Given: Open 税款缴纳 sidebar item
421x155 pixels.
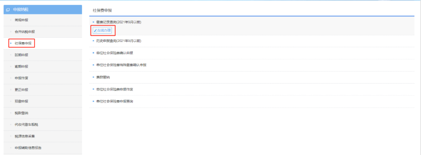Looking at the screenshot, I should tap(21, 113).
